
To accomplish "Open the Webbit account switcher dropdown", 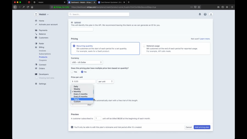I will (42, 14).
